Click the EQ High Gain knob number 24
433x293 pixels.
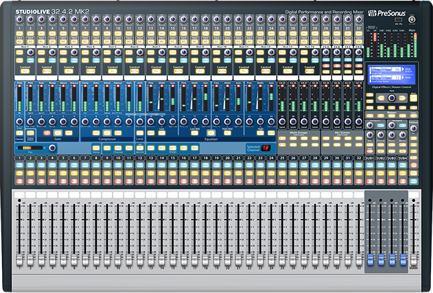pyautogui.click(x=271, y=122)
